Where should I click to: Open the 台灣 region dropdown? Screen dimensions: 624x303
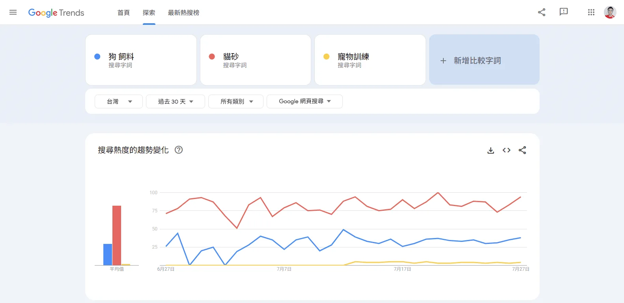coord(119,101)
